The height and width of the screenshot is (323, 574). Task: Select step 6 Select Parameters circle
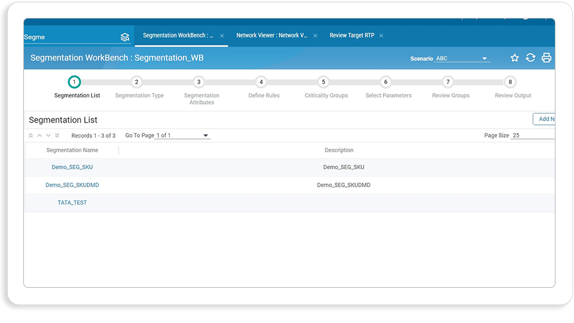pos(386,82)
